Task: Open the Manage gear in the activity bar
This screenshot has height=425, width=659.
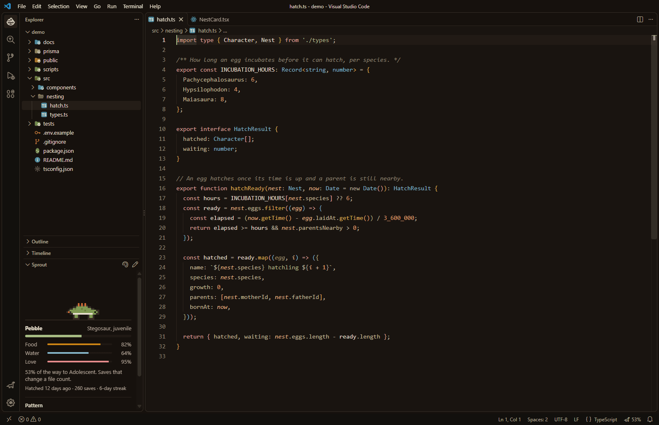Action: 11,403
